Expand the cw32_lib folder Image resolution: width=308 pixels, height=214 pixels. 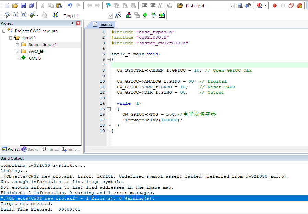coord(18,52)
